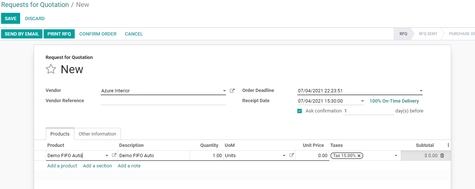Viewport: 475px width, 189px height.
Task: Click the Vendor Reference input field
Action: [163, 101]
